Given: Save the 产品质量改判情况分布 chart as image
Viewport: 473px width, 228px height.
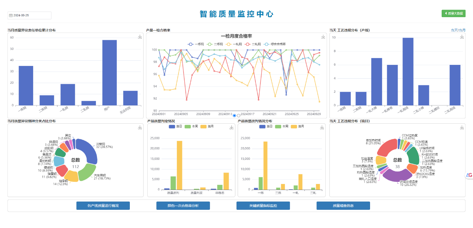Looking at the screenshot, I should point(322,127).
